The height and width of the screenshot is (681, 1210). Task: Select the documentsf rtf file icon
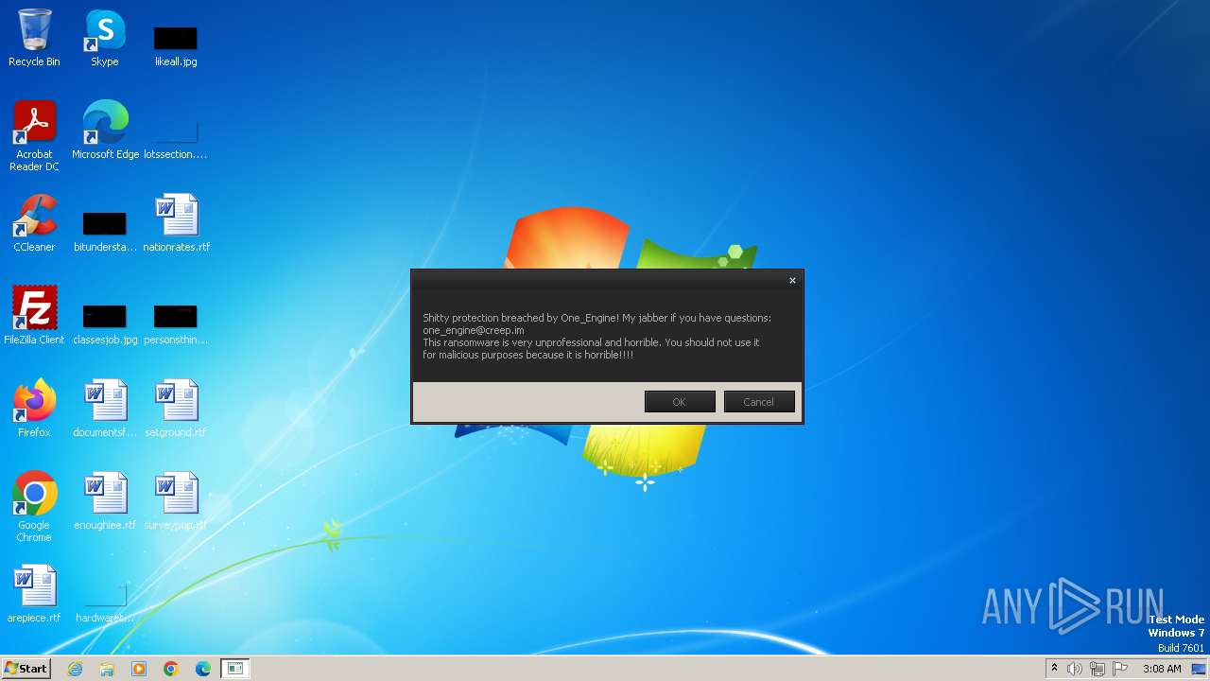[105, 409]
